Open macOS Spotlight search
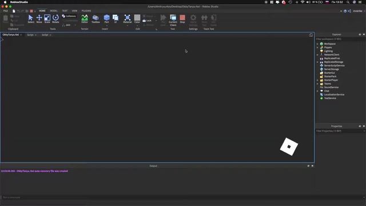Screen dimensions: 366x206 tap(348, 2)
